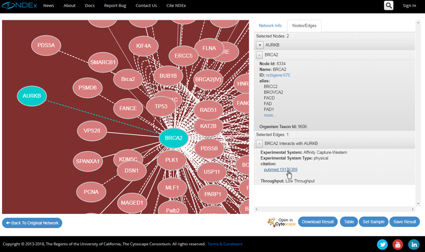425x252 pixels.
Task: Show more BRCA2 aliases
Action: tap(270, 115)
